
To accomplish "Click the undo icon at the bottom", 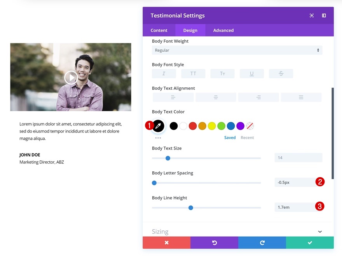I will 214,242.
